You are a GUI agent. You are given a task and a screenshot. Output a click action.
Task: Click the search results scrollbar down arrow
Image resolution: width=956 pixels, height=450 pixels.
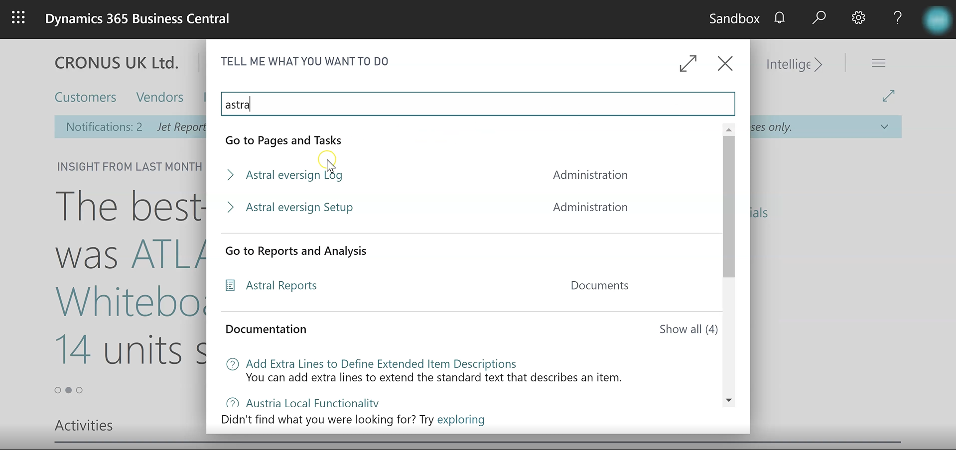tap(729, 400)
